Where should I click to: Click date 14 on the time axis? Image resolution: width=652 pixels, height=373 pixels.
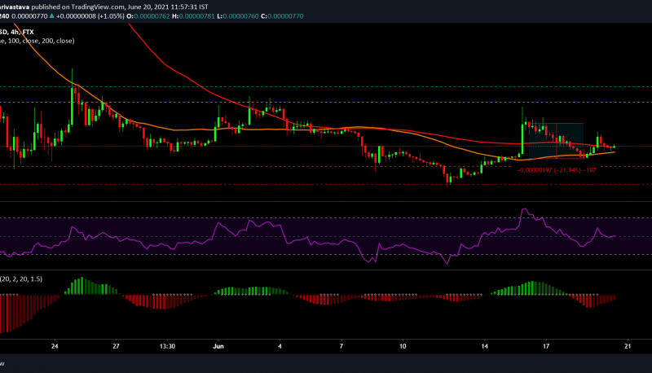484,345
